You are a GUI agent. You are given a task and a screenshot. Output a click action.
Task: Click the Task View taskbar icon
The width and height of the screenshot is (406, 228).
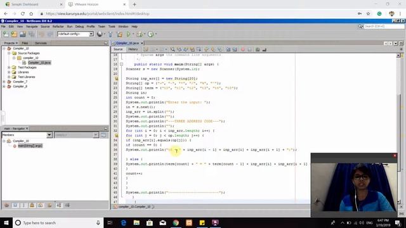click(x=110, y=222)
